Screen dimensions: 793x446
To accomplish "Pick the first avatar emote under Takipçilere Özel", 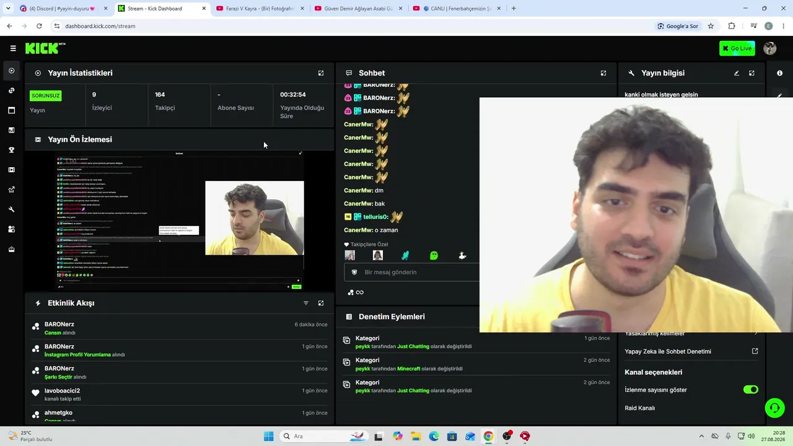I will coord(350,255).
